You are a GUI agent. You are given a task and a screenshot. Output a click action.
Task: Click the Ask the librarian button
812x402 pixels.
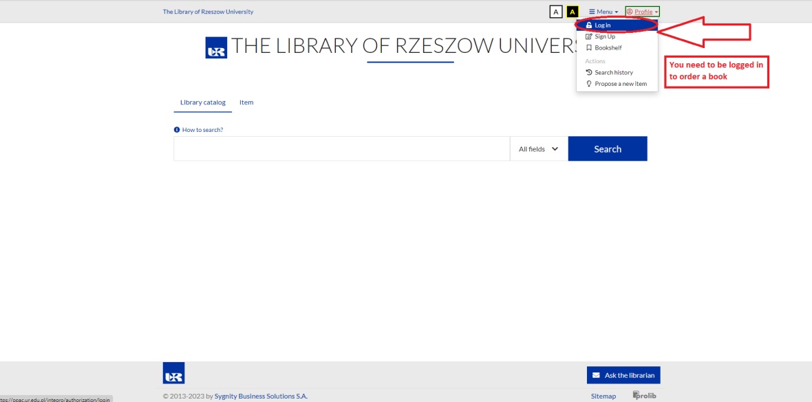tap(623, 375)
